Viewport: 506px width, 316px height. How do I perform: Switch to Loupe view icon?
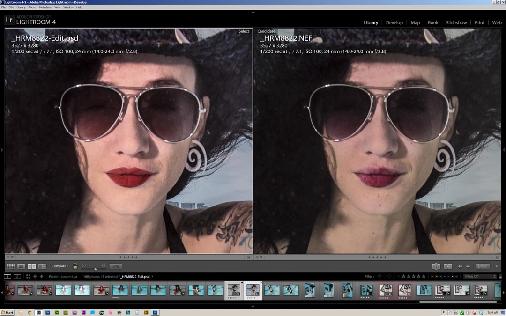(x=22, y=266)
